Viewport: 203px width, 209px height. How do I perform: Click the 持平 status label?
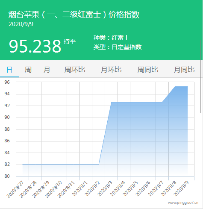tap(70, 41)
